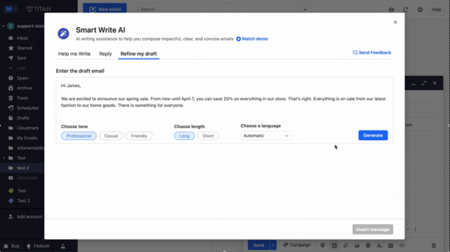Click the refresh icon in top bar
This screenshot has height=252, width=450.
point(406,9)
